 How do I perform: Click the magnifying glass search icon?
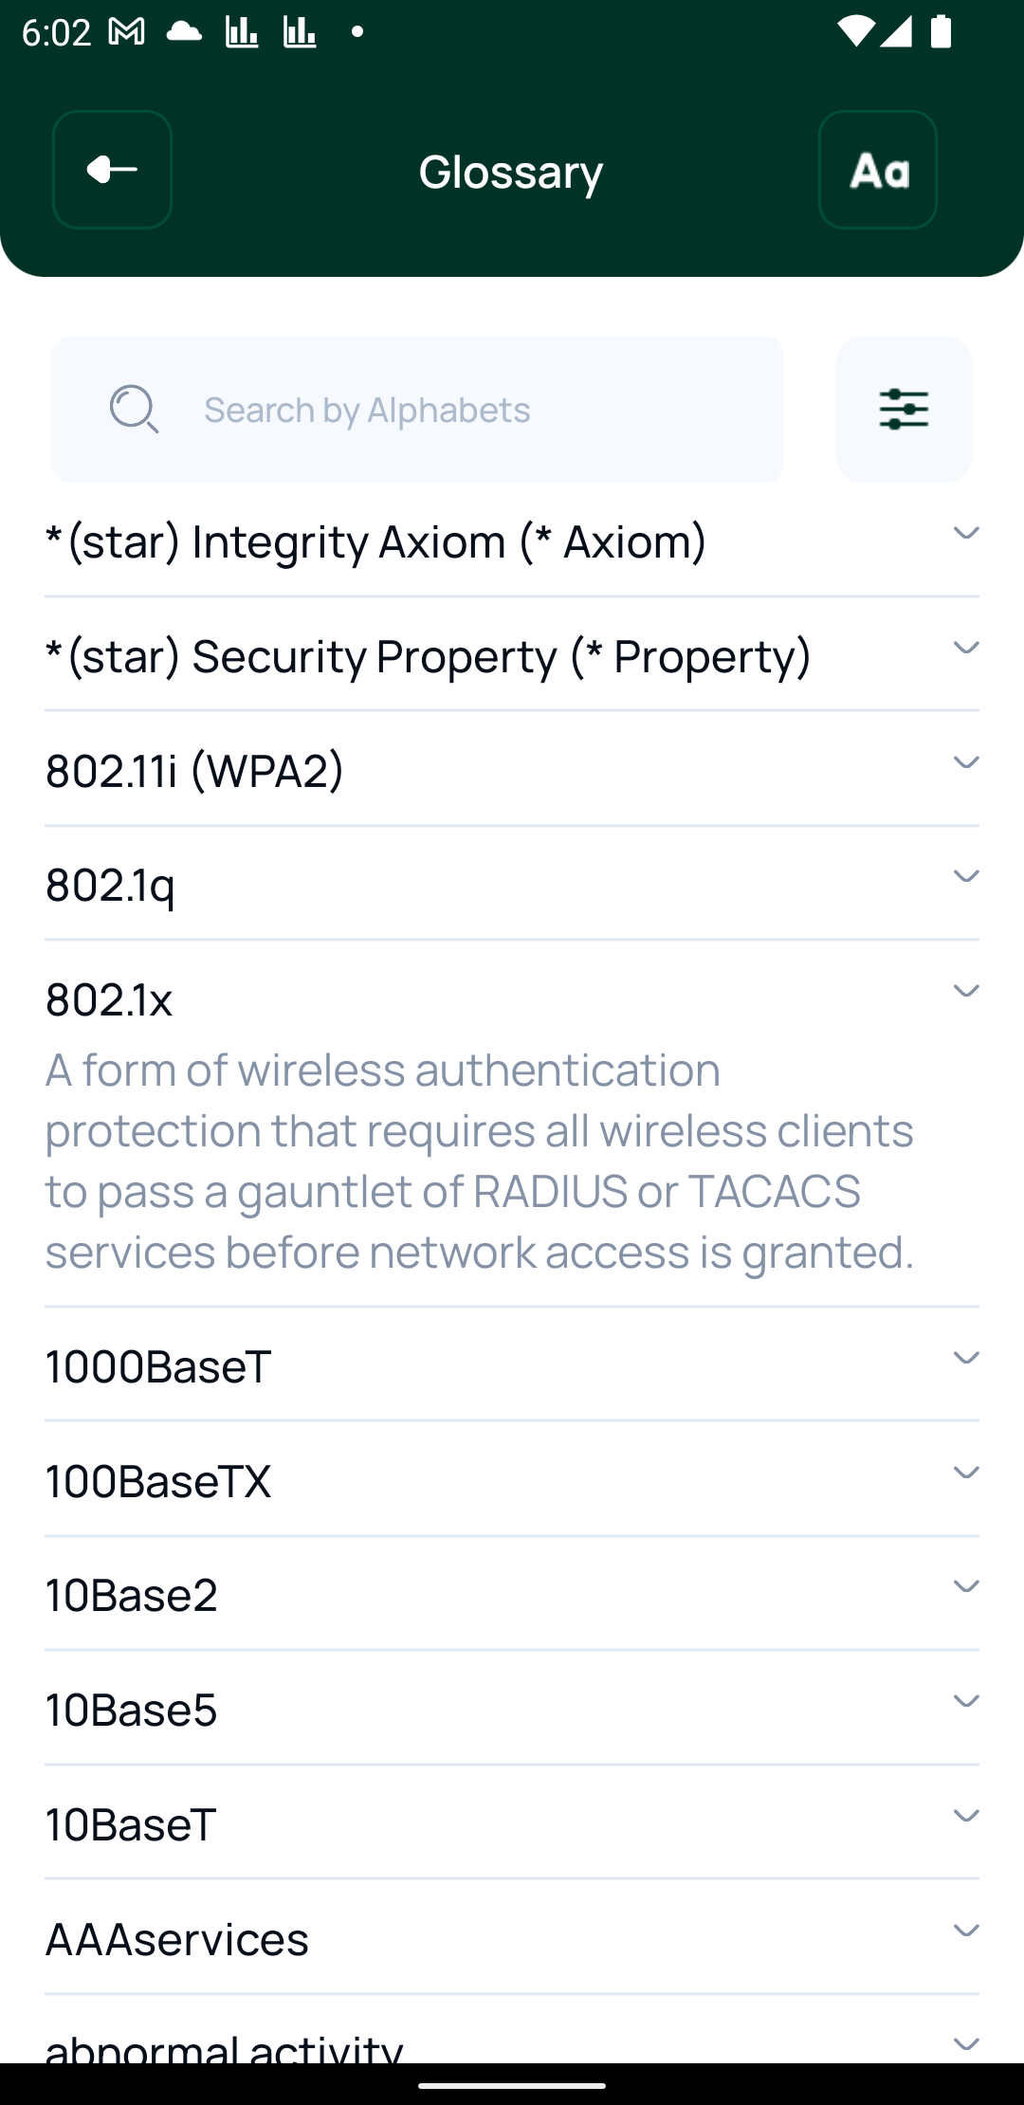click(133, 409)
